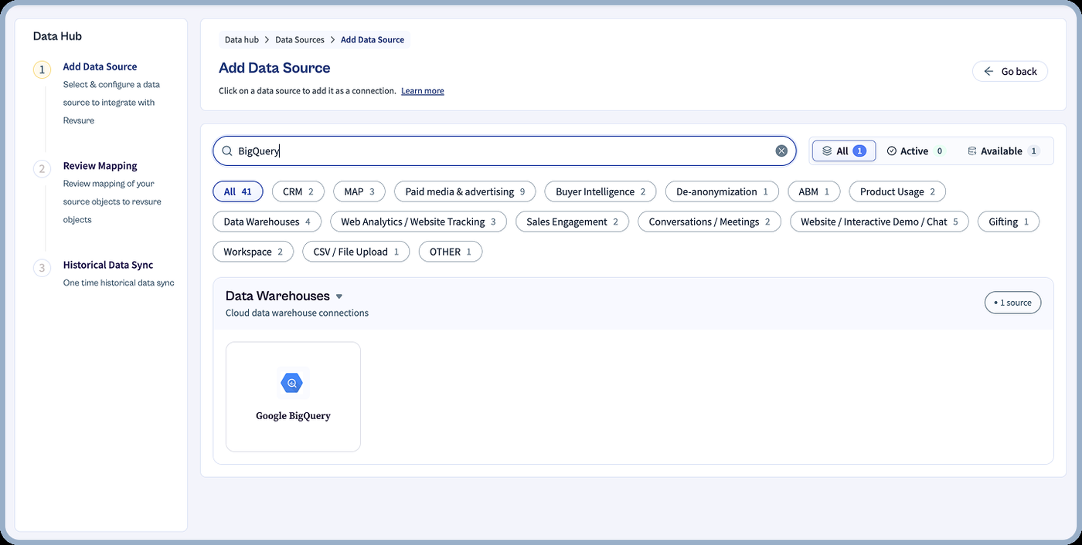Filter by MAP category
Screen dimensions: 1082x545
pos(359,191)
